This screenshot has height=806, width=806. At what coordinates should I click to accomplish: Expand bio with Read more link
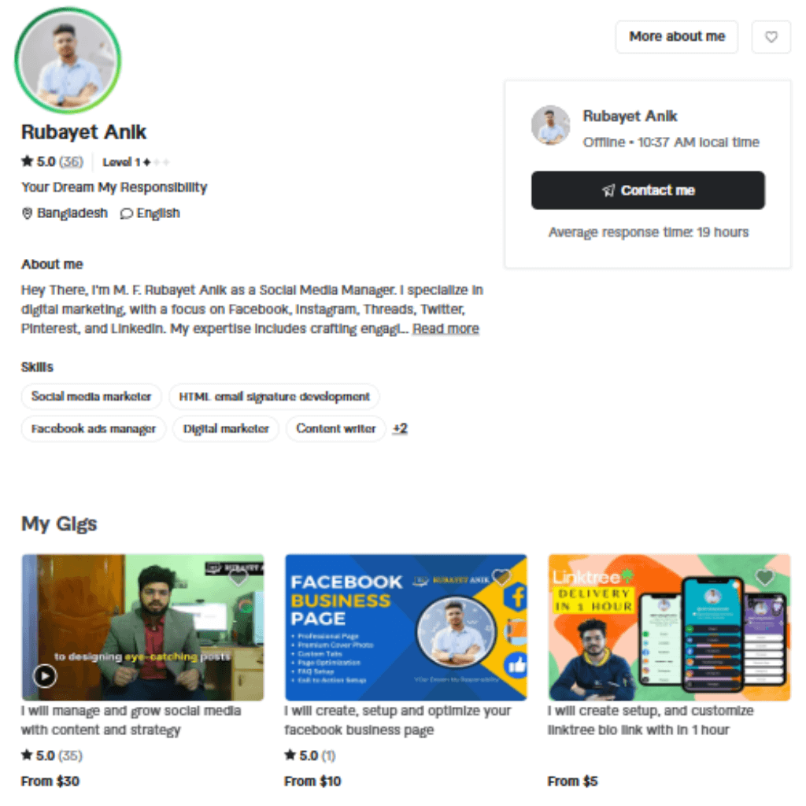point(446,328)
